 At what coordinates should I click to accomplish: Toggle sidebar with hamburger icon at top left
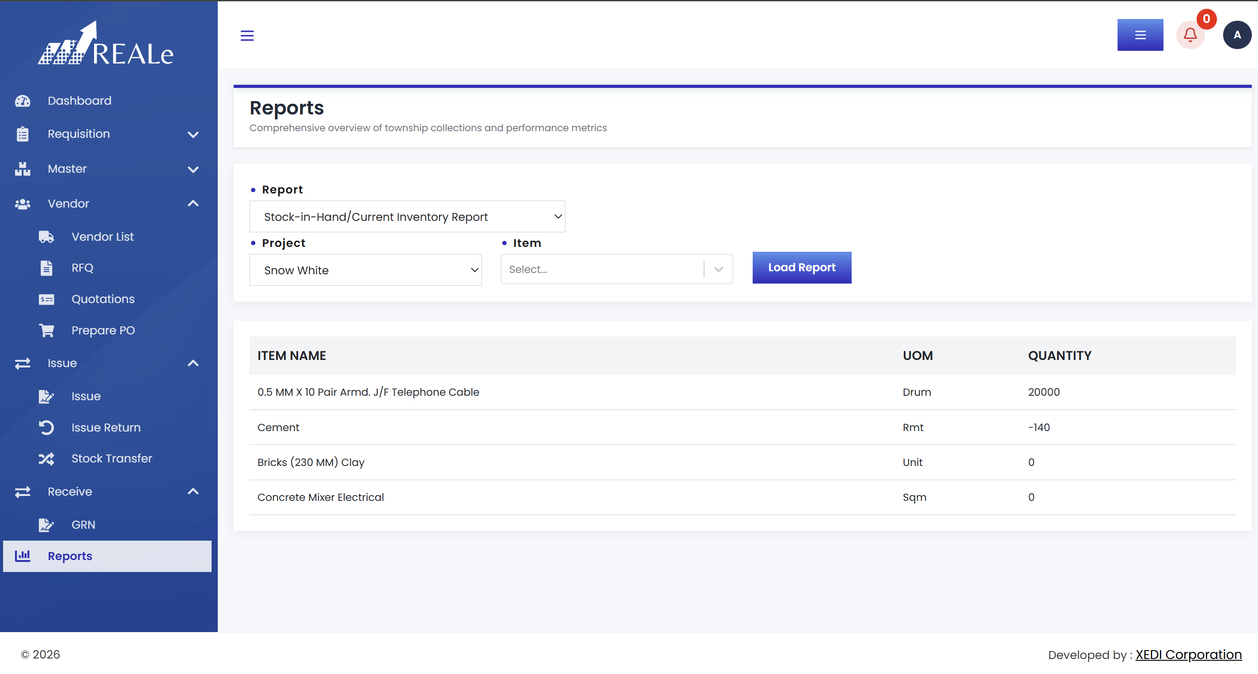[247, 35]
